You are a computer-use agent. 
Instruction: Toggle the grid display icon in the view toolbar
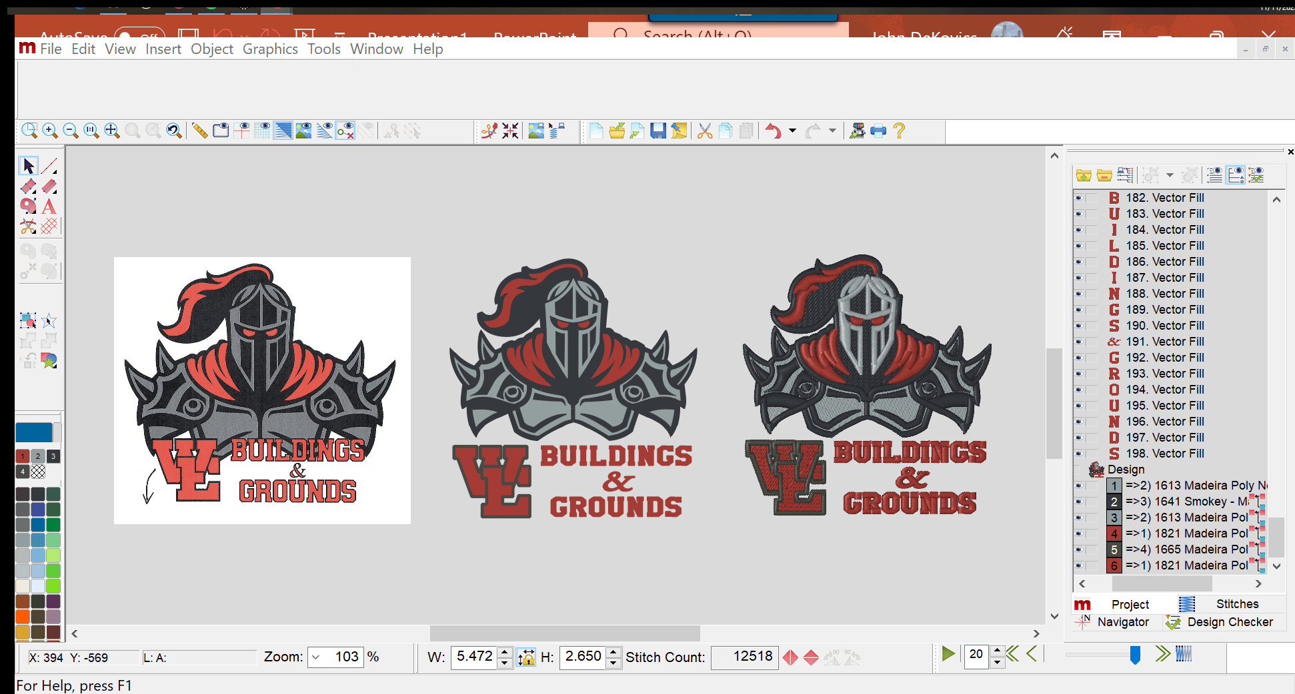point(263,131)
